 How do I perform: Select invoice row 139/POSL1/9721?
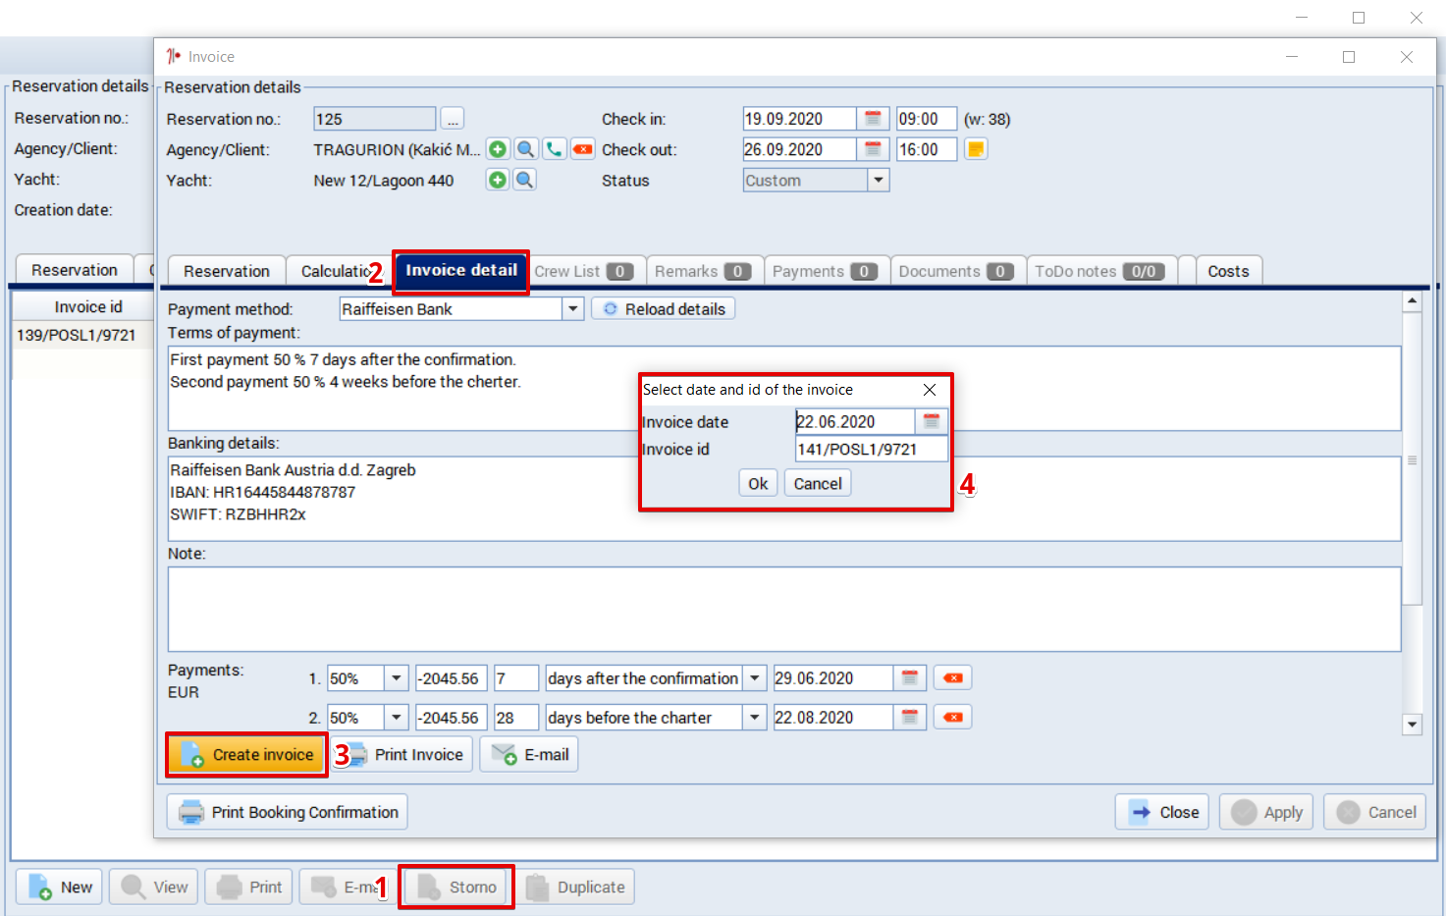pyautogui.click(x=82, y=335)
